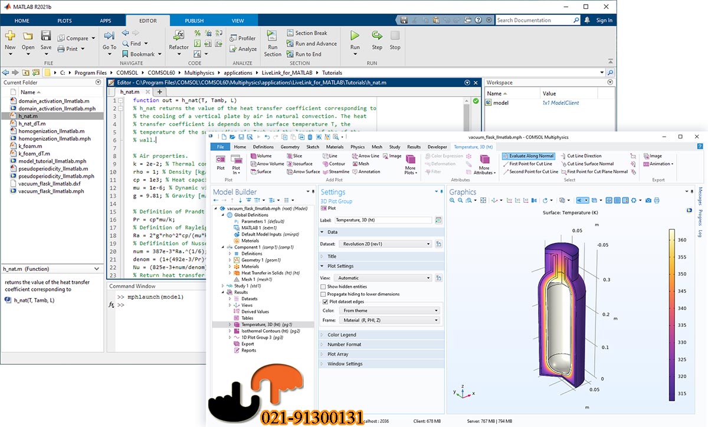Click the Step debugger icon
This screenshot has width=708, height=427.
click(376, 37)
